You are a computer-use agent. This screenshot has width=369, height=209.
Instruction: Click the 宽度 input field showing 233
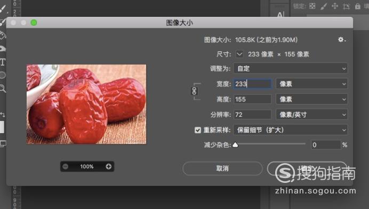[253, 84]
